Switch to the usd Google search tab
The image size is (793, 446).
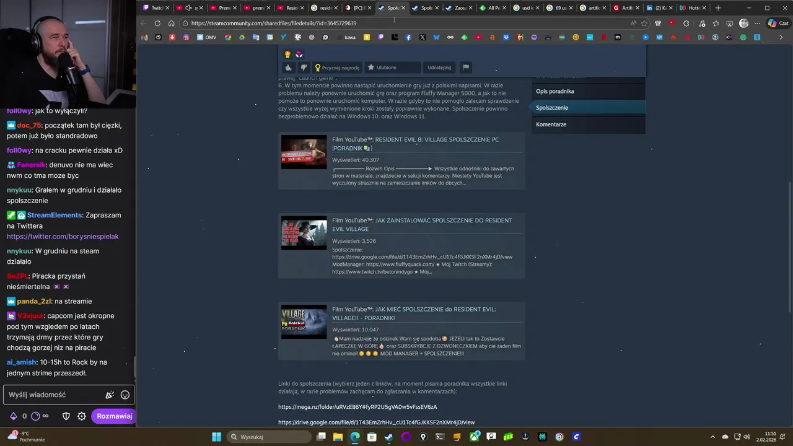click(526, 7)
